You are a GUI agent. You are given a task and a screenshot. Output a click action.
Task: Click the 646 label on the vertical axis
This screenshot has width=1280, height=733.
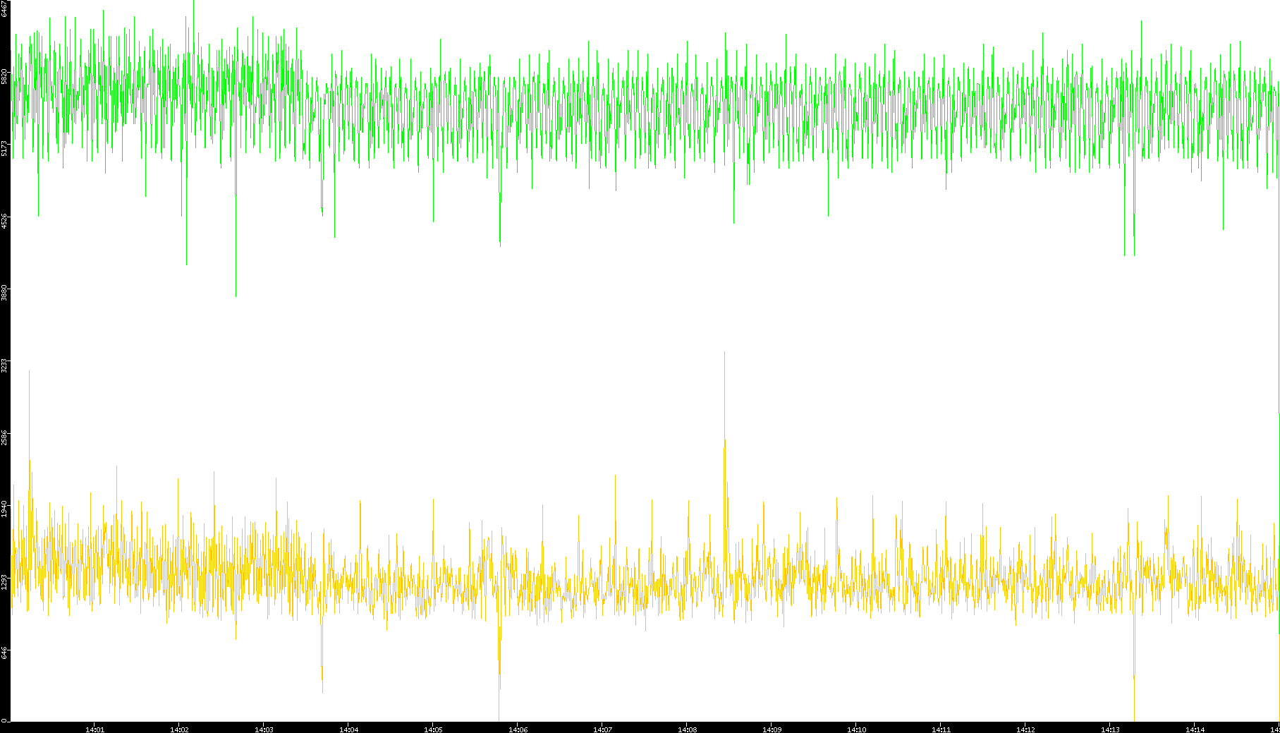[x=4, y=653]
